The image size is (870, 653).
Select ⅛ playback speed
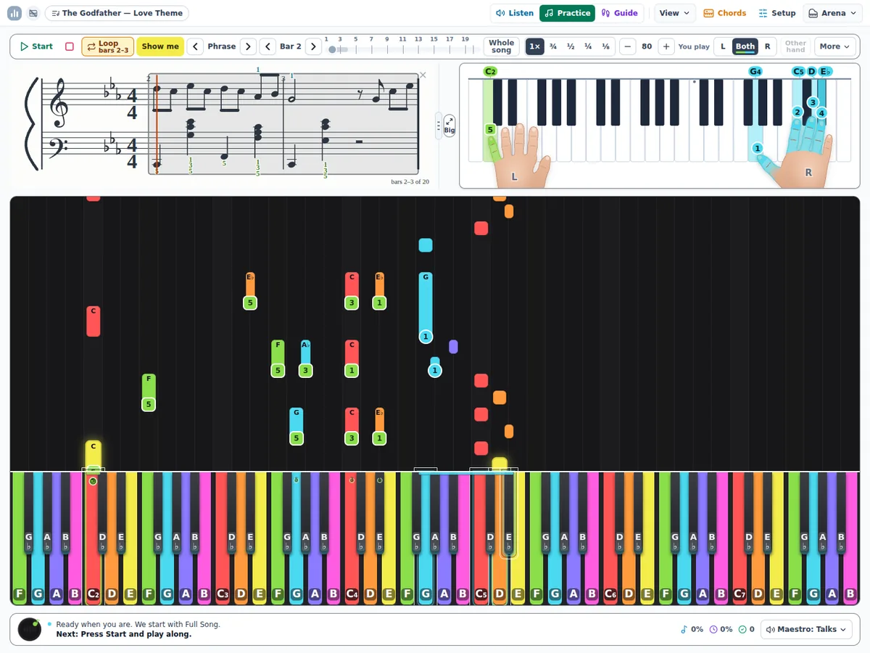605,46
